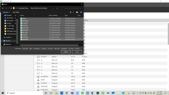Select Pictures in navigation pane
Viewport: 169px width, 95px height.
9,23
